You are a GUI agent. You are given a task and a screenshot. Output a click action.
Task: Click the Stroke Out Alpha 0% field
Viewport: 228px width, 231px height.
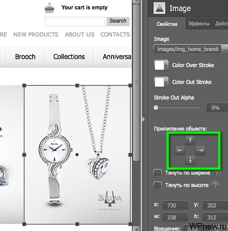217,108
